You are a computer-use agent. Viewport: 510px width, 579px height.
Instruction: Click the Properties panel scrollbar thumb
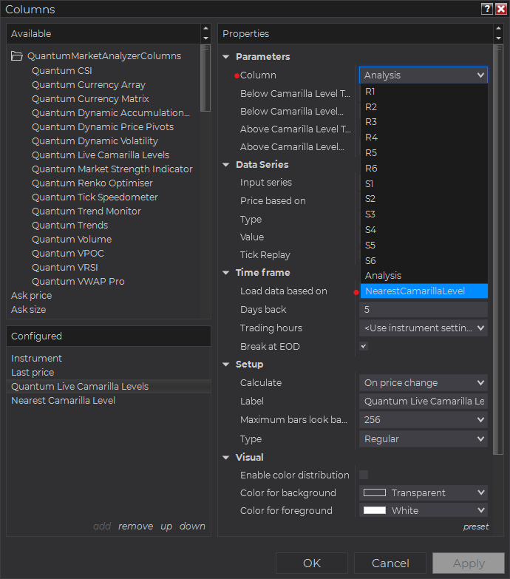coord(498,249)
